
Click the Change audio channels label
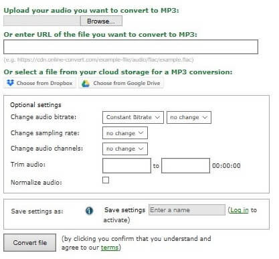tap(47, 149)
